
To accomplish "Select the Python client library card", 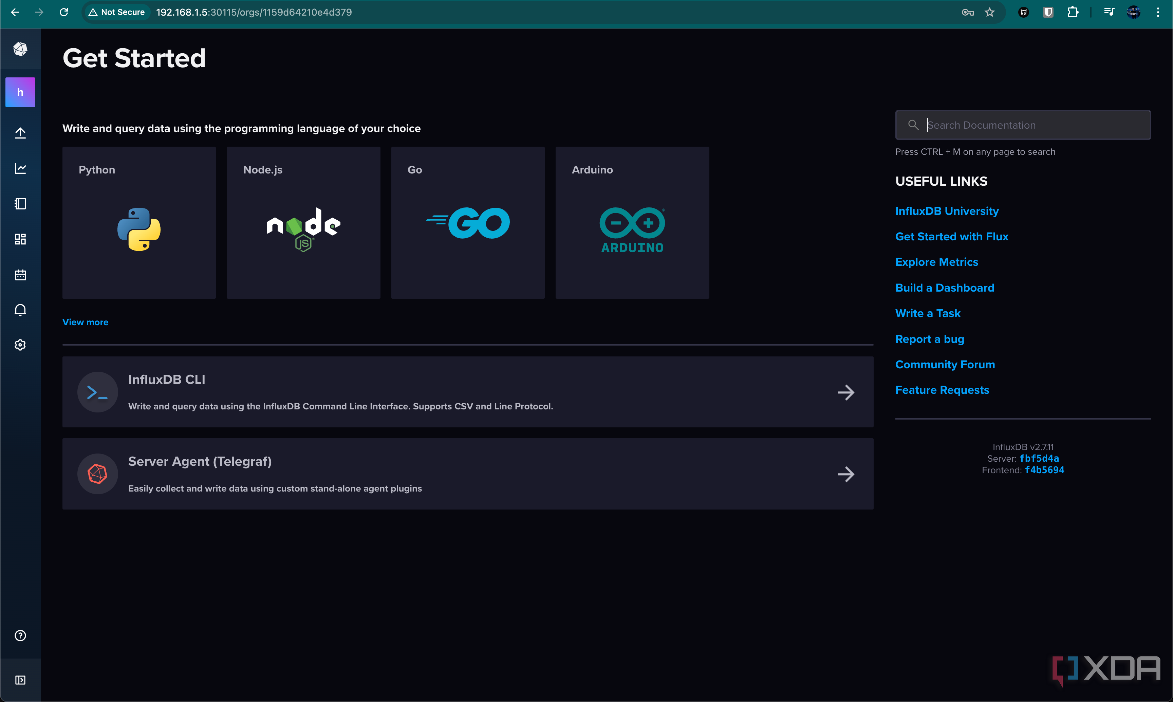I will (x=139, y=222).
